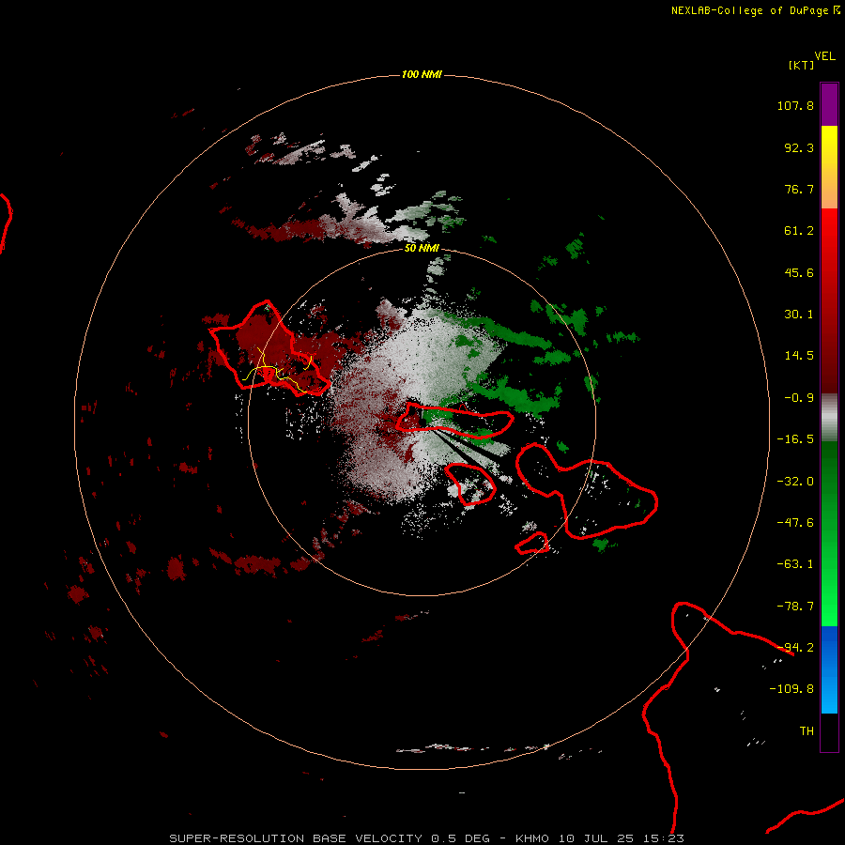Click the TH legend label

click(x=807, y=731)
